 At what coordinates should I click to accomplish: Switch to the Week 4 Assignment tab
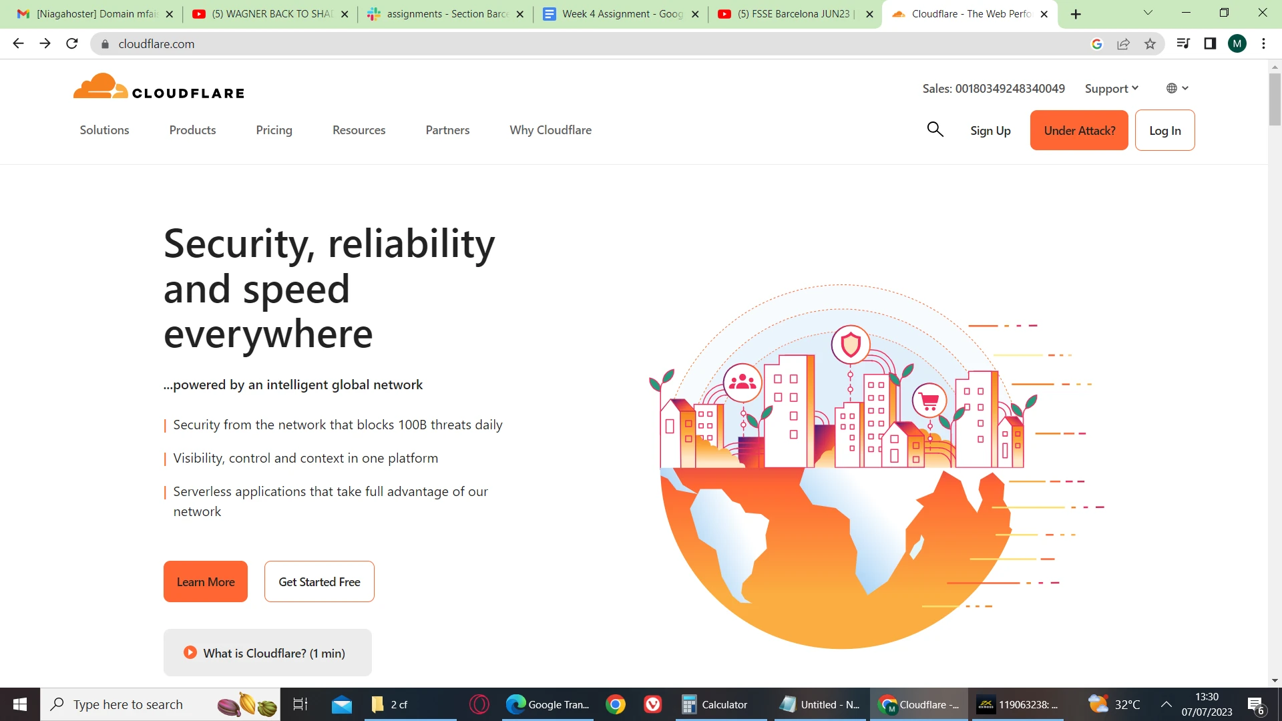click(621, 14)
